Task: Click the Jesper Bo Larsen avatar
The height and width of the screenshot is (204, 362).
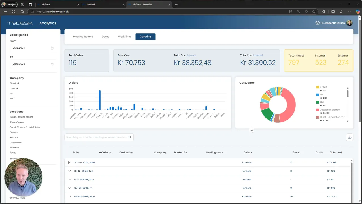Action: click(x=349, y=23)
